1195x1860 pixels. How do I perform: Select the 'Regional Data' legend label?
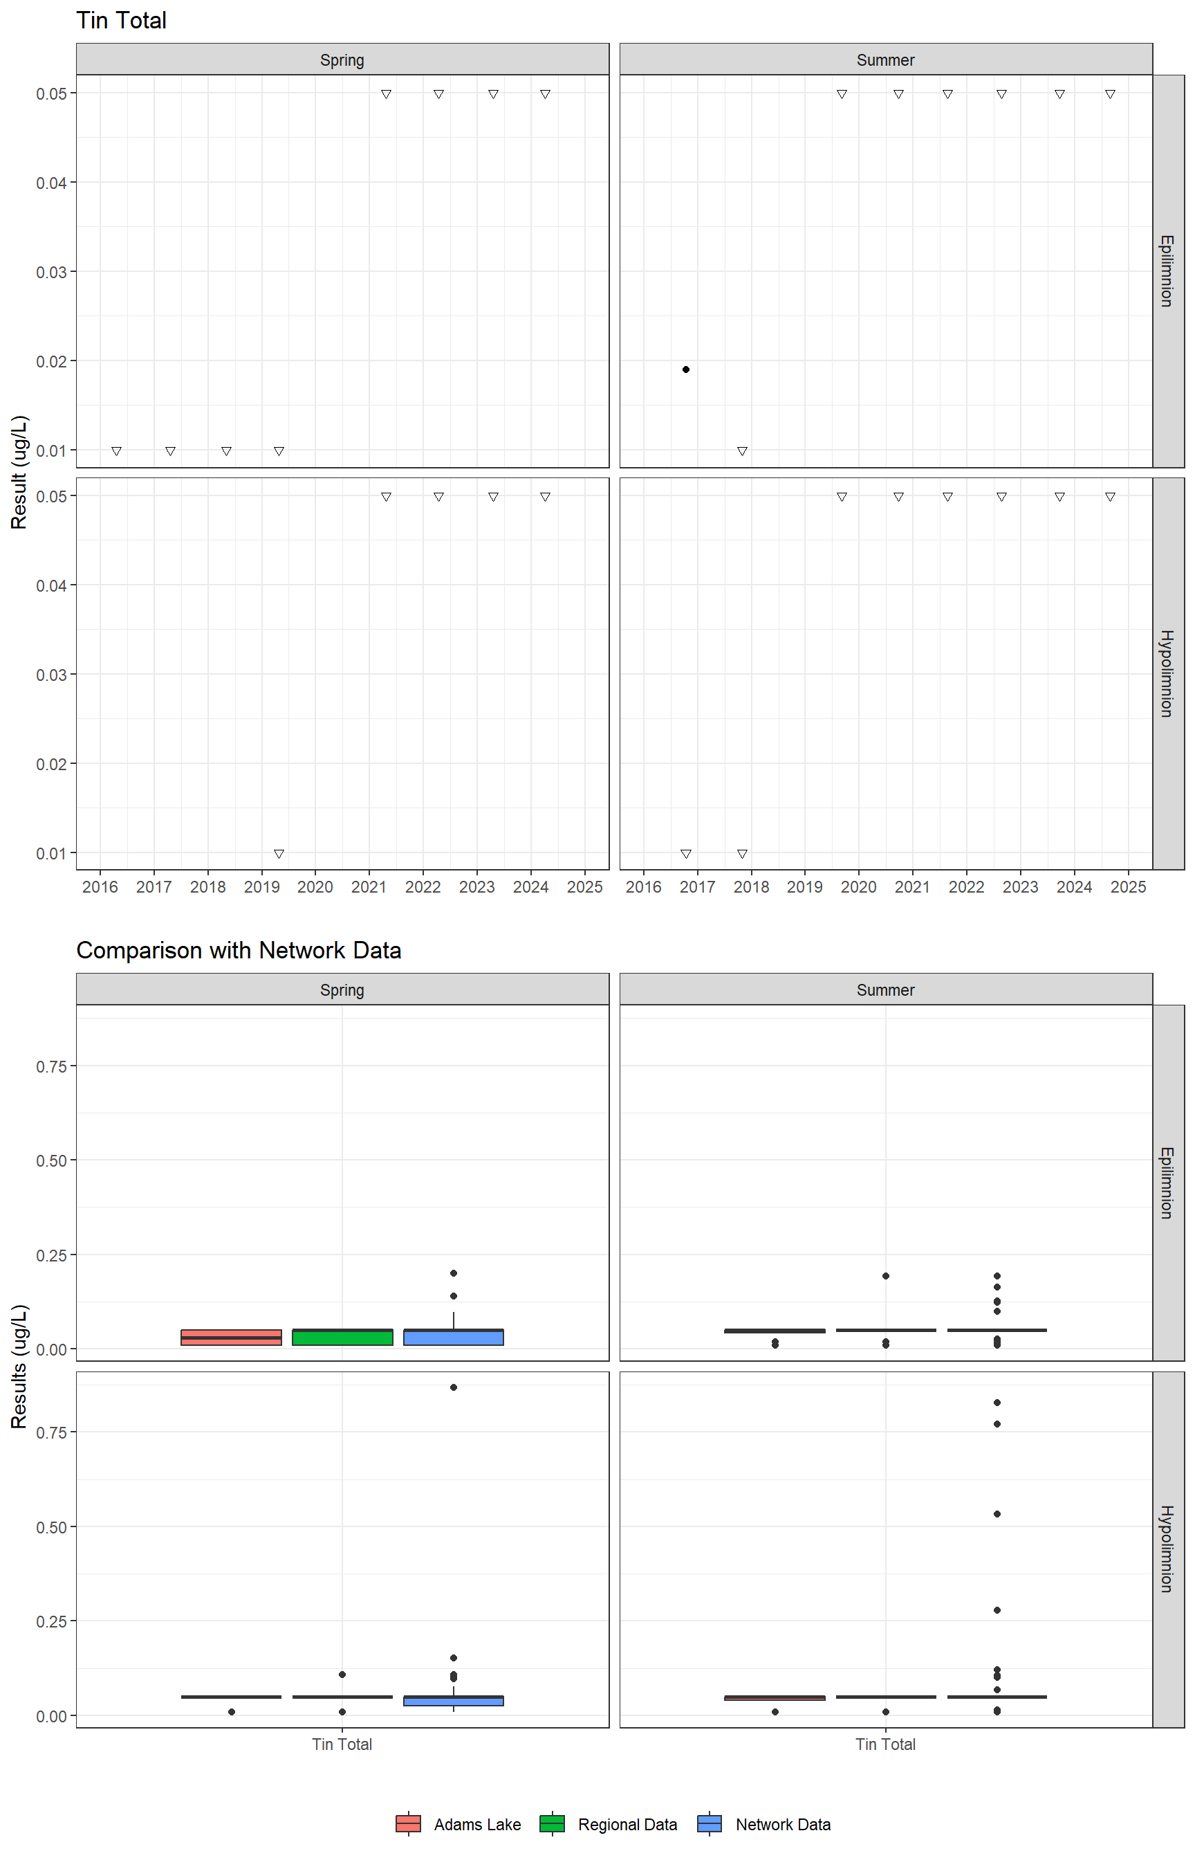tap(627, 1824)
